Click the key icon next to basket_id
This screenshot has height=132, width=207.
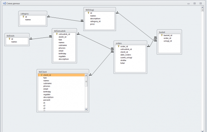click(x=162, y=35)
